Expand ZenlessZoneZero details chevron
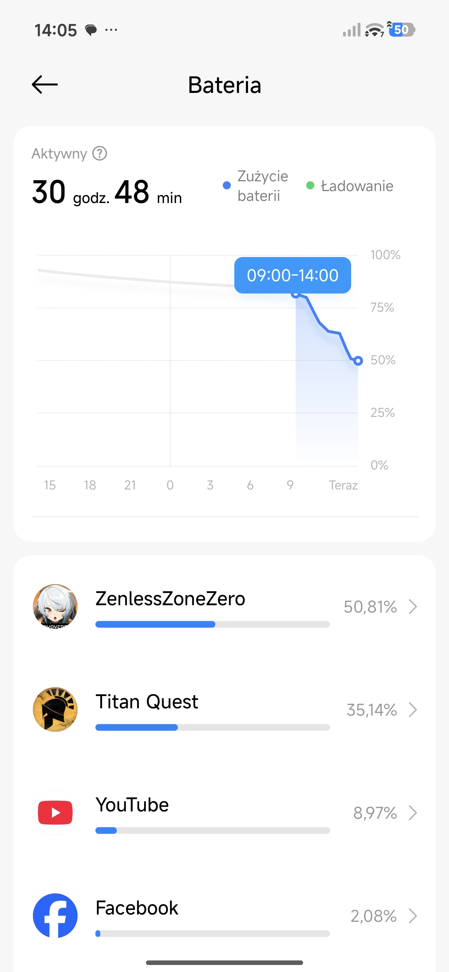Viewport: 449px width, 972px height. pyautogui.click(x=413, y=607)
